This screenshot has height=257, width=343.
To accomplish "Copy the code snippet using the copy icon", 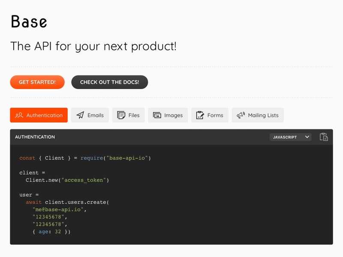I will click(x=325, y=137).
